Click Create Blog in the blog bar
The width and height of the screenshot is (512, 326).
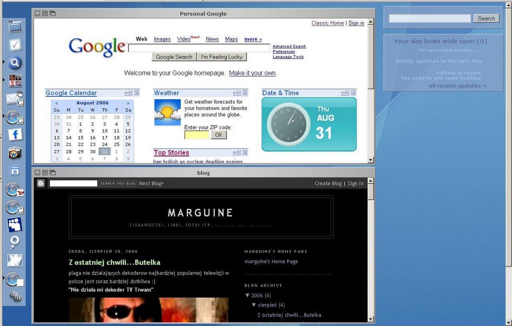[x=328, y=183]
